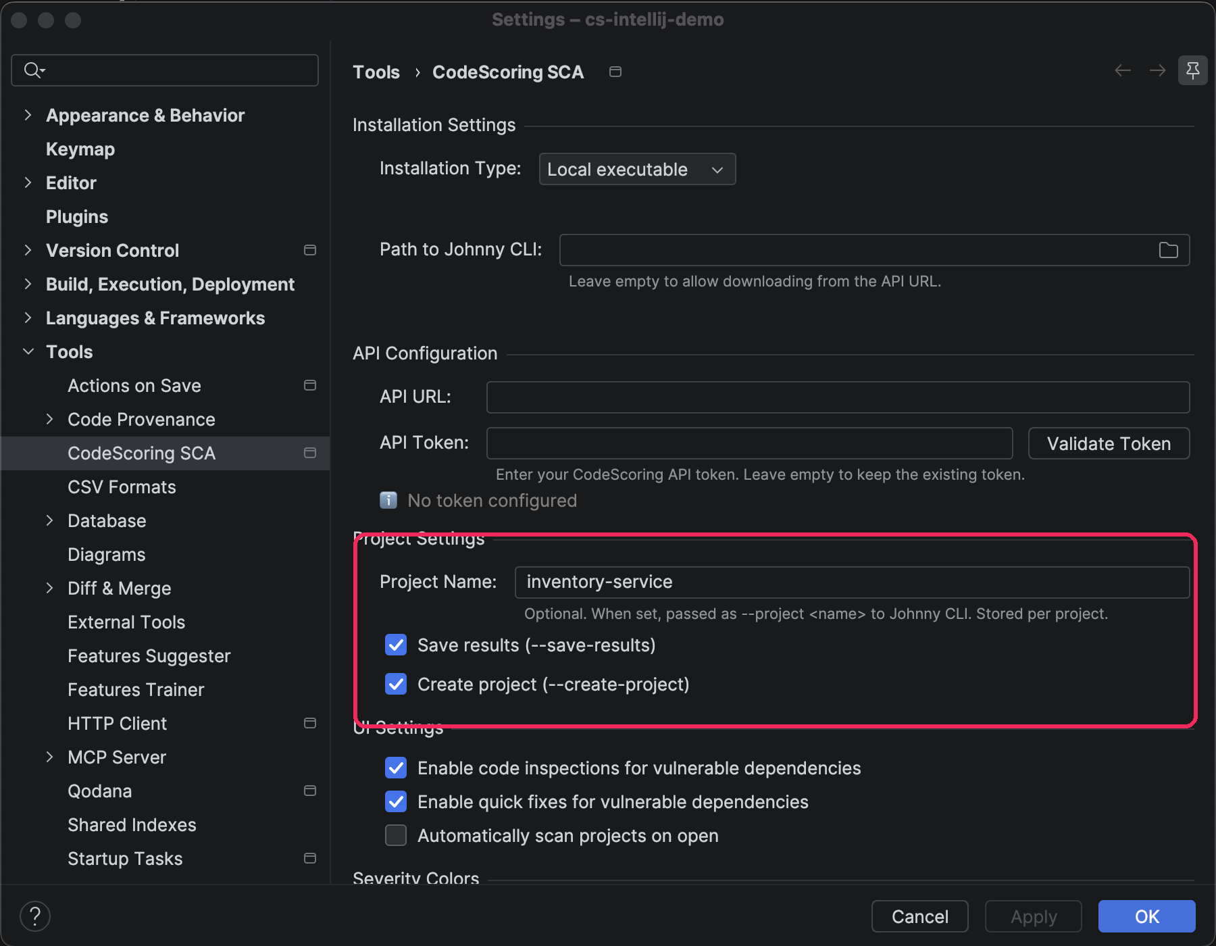Expand the Editor section
The height and width of the screenshot is (946, 1216).
[28, 182]
